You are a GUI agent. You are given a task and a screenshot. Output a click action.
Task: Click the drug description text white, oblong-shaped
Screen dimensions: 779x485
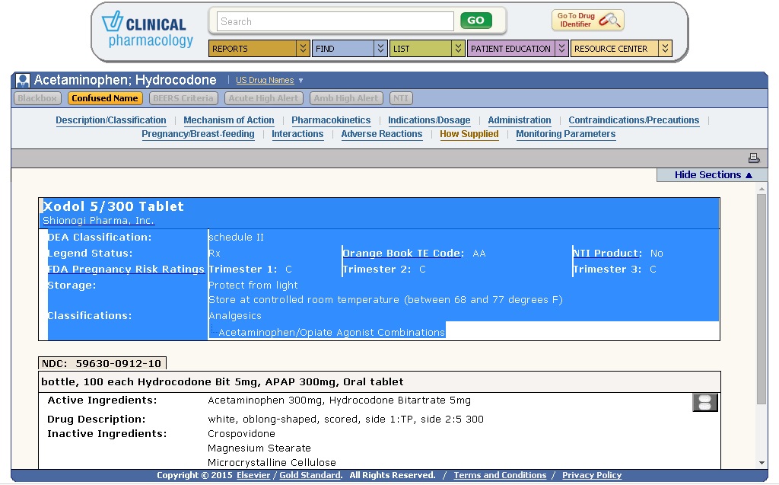coord(346,420)
